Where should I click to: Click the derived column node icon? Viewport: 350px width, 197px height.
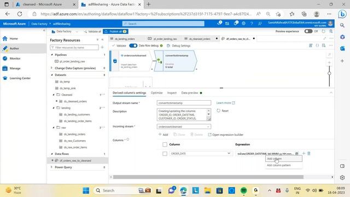pyautogui.click(x=159, y=61)
